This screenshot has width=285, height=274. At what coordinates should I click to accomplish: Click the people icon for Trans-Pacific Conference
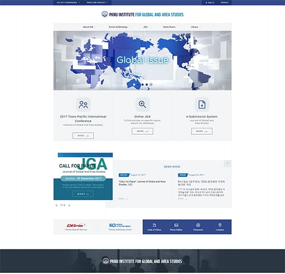pos(83,104)
